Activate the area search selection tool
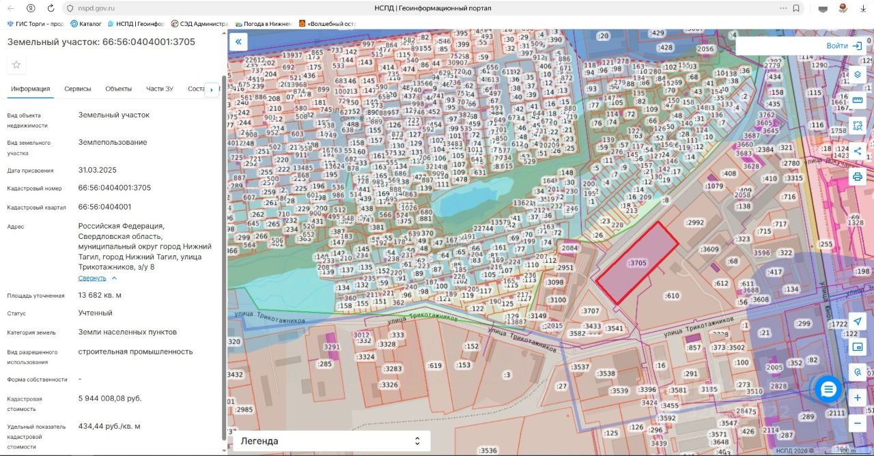The image size is (874, 456). tap(858, 126)
